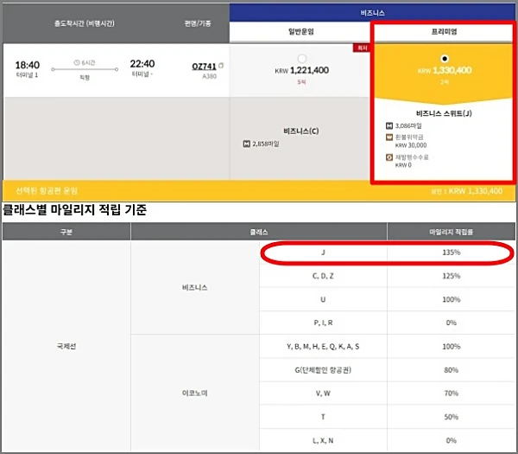Open the OZ741 flight details link

[x=204, y=67]
